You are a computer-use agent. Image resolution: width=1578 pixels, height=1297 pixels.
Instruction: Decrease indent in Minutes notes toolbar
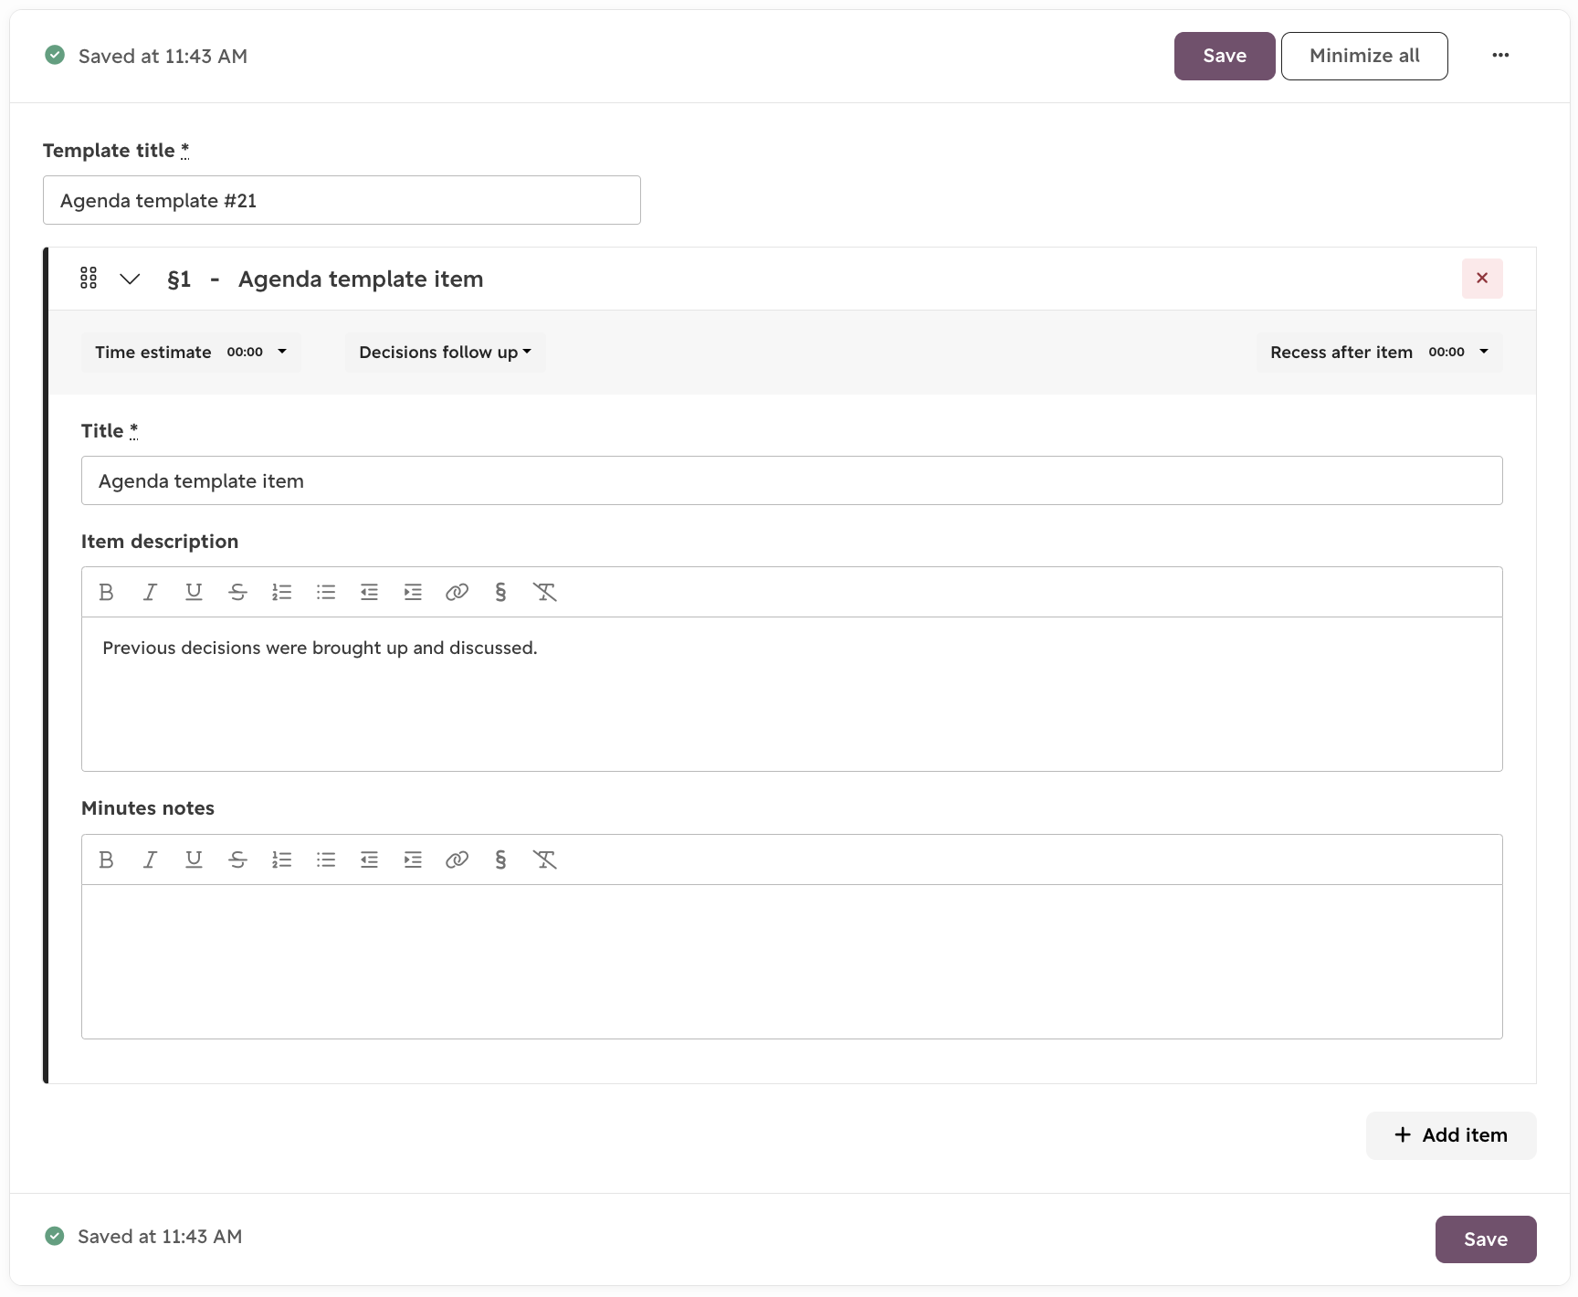click(x=369, y=859)
